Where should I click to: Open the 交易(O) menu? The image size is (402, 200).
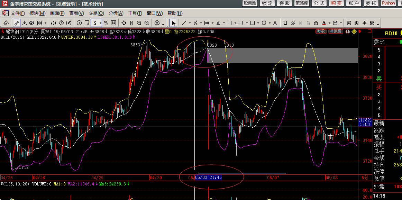96,13
